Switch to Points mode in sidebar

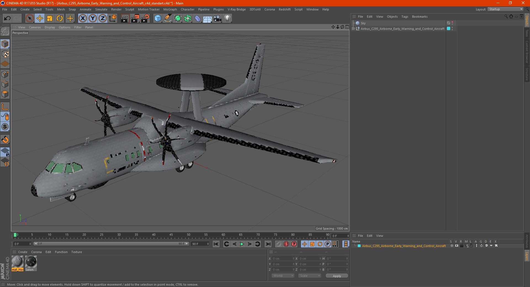(x=5, y=74)
